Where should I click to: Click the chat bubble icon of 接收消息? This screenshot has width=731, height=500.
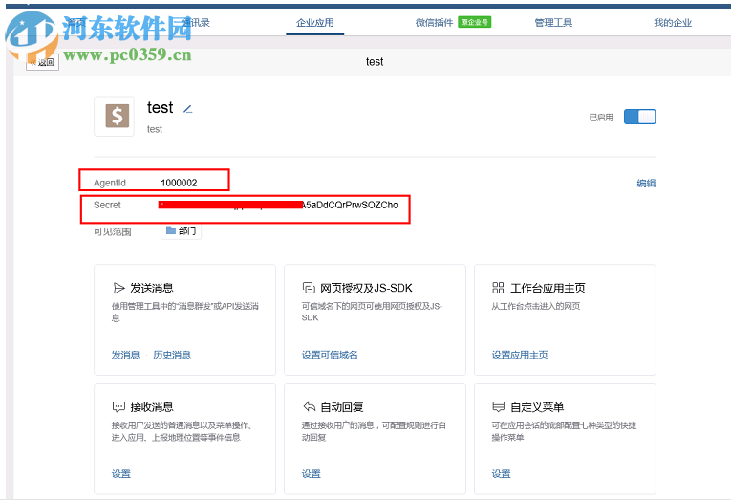pyautogui.click(x=118, y=406)
